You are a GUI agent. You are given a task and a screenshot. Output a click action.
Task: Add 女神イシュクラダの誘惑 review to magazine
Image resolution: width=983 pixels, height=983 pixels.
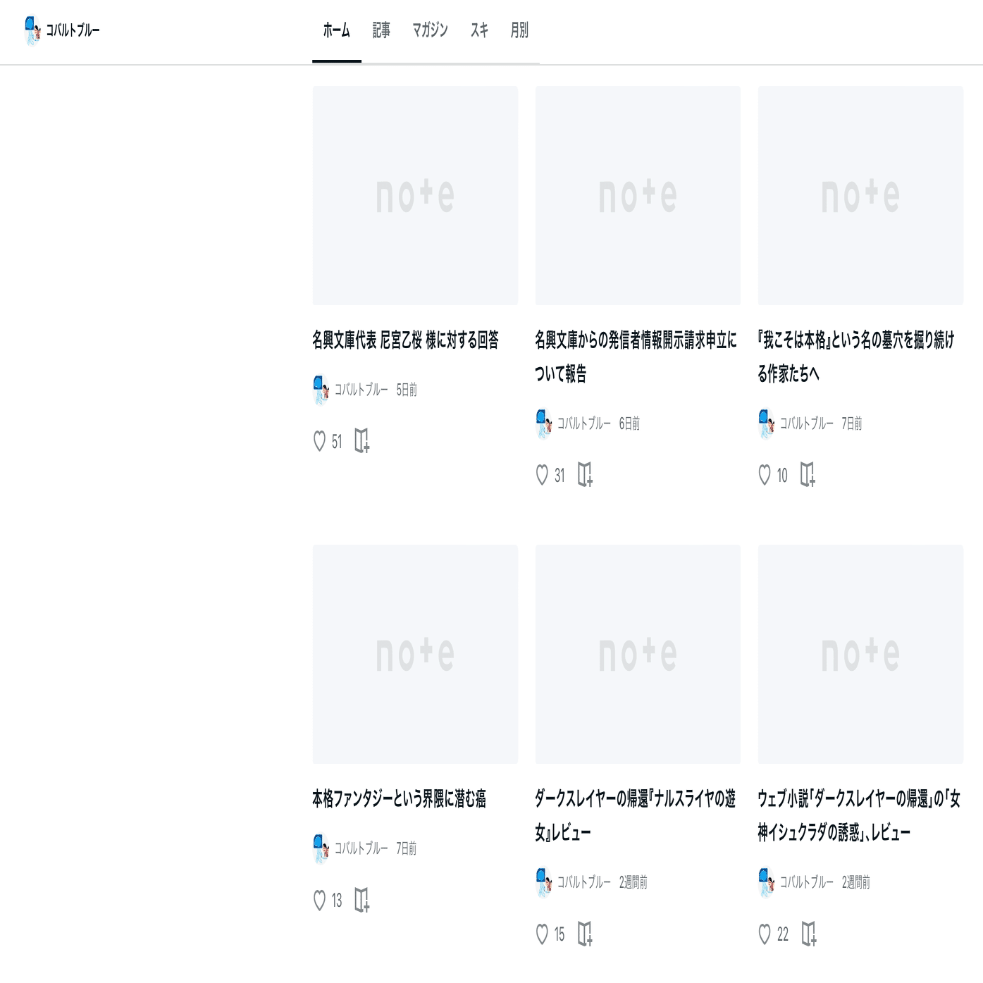pos(808,934)
